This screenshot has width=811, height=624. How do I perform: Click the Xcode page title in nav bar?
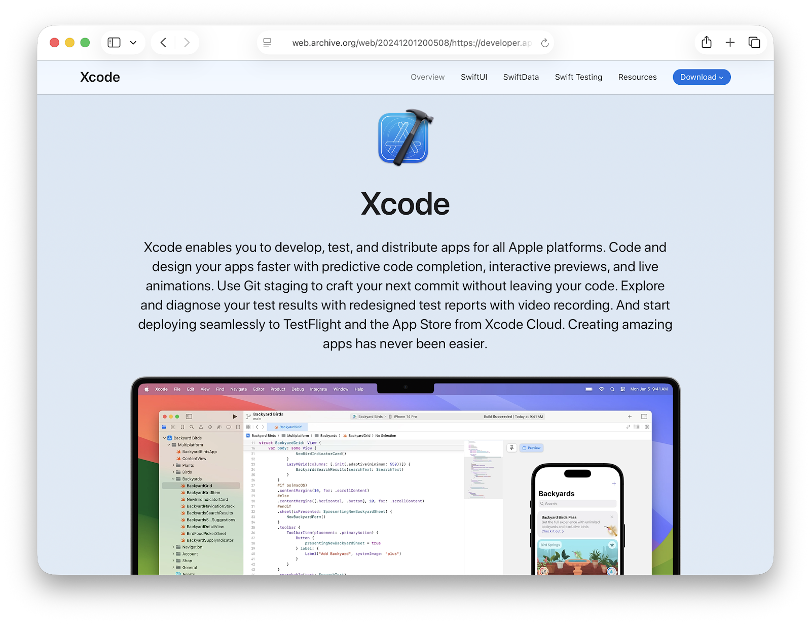100,77
